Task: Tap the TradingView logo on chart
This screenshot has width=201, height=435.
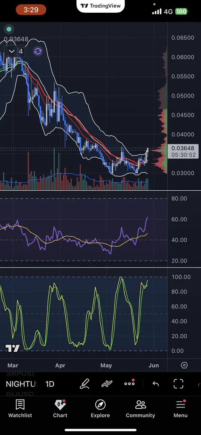Action: point(12,348)
